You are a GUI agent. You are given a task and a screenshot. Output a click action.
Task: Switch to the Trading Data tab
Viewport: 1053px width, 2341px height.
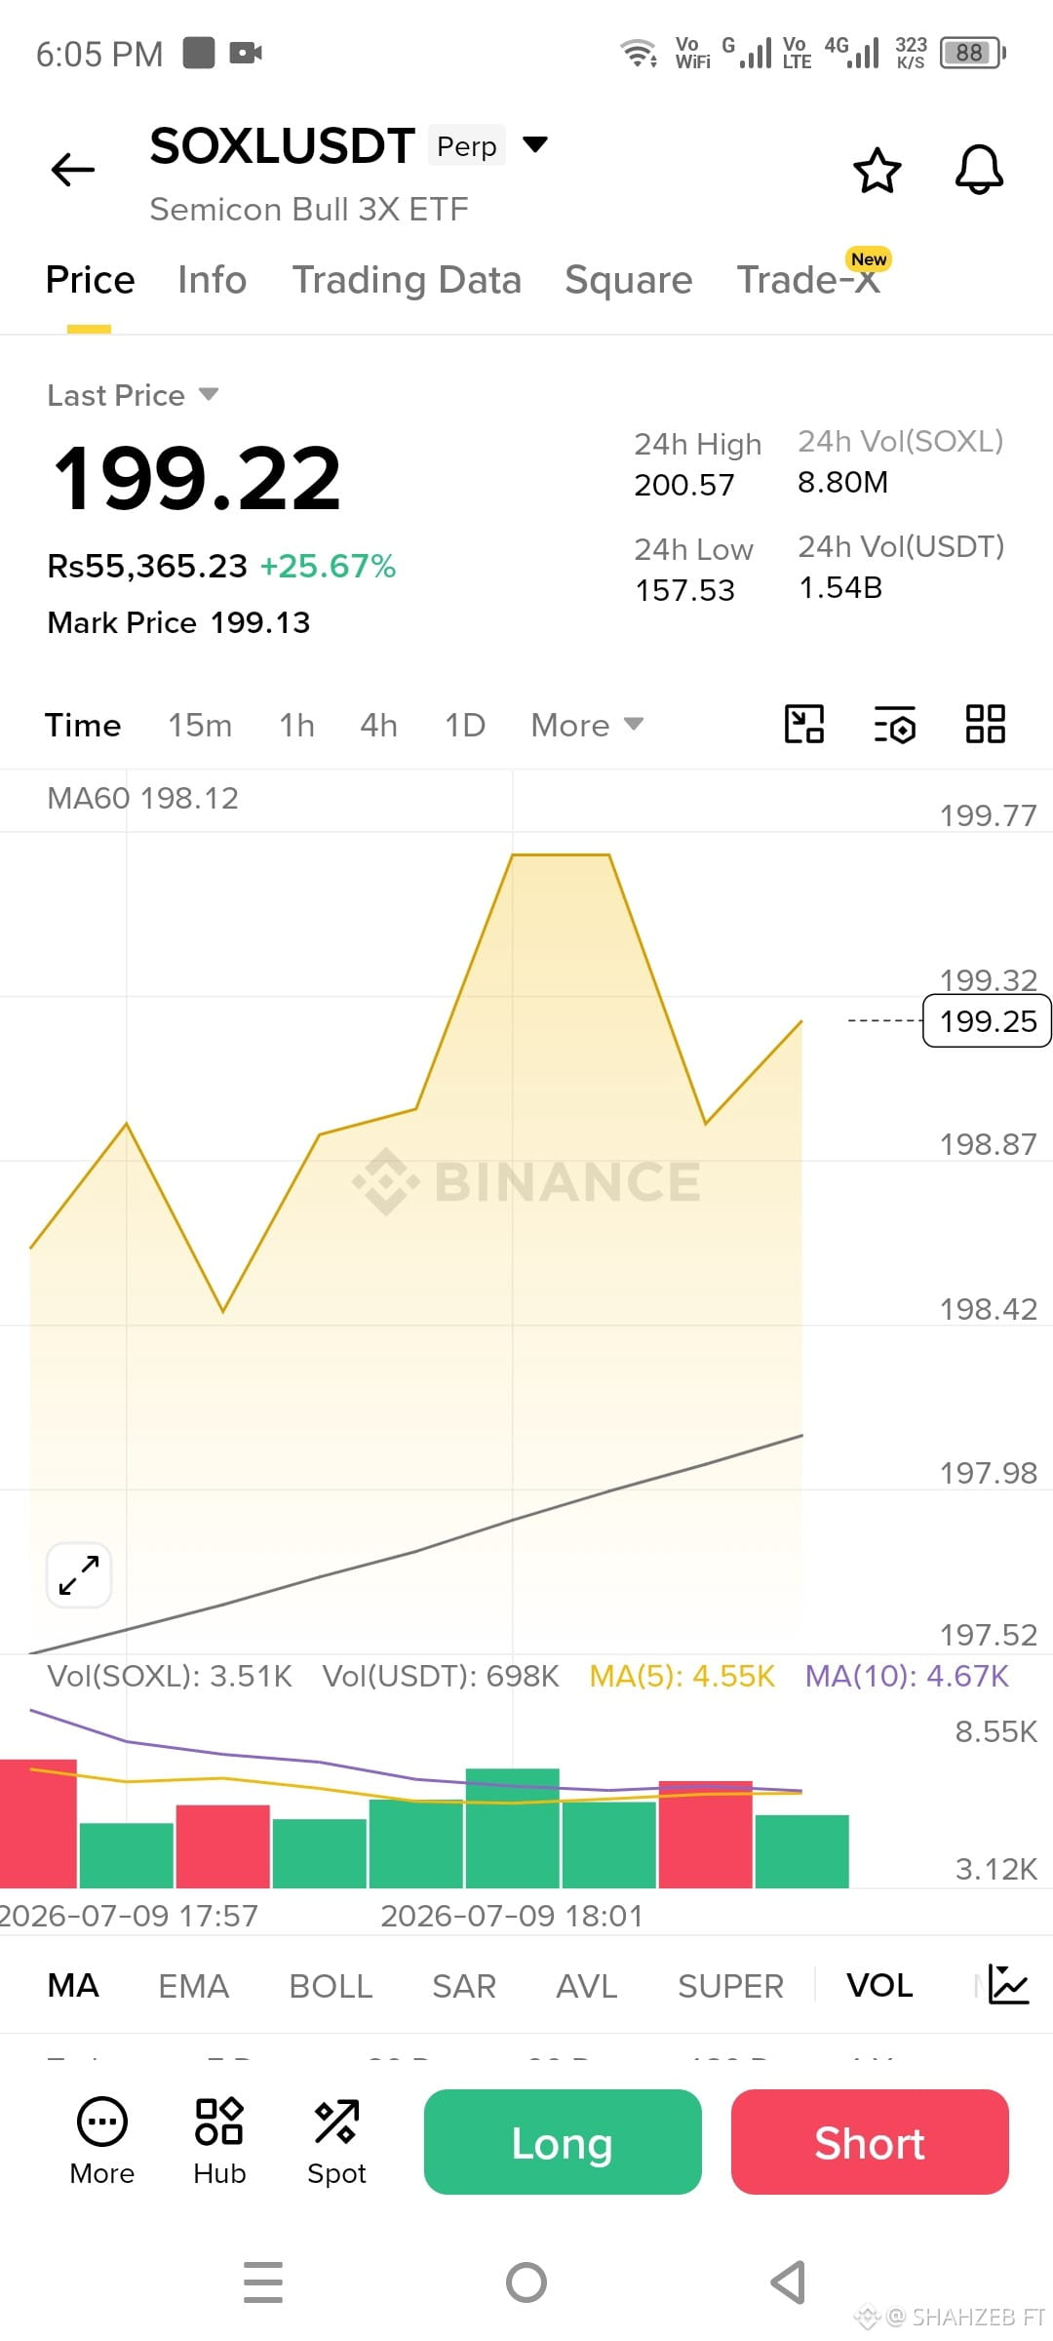coord(407,280)
